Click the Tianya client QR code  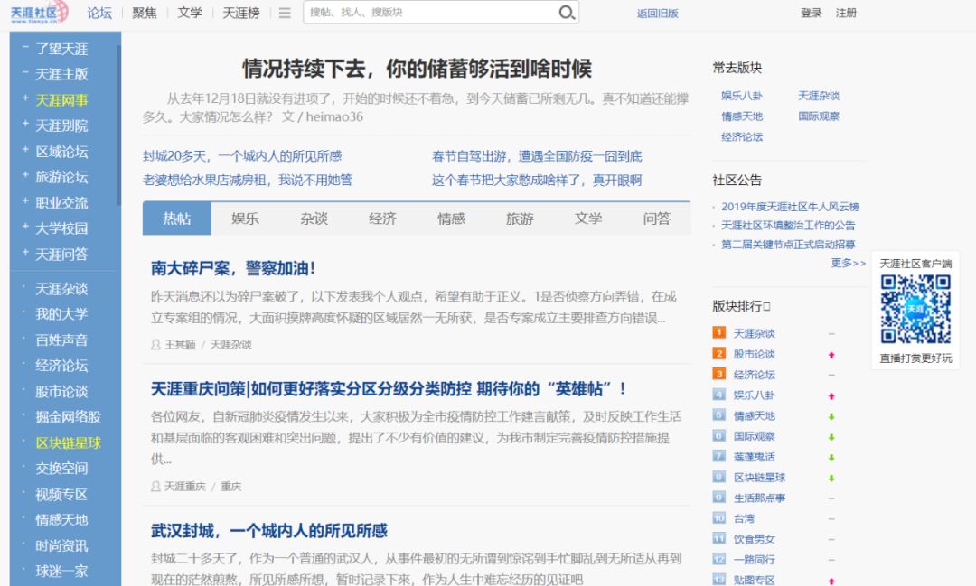(915, 309)
